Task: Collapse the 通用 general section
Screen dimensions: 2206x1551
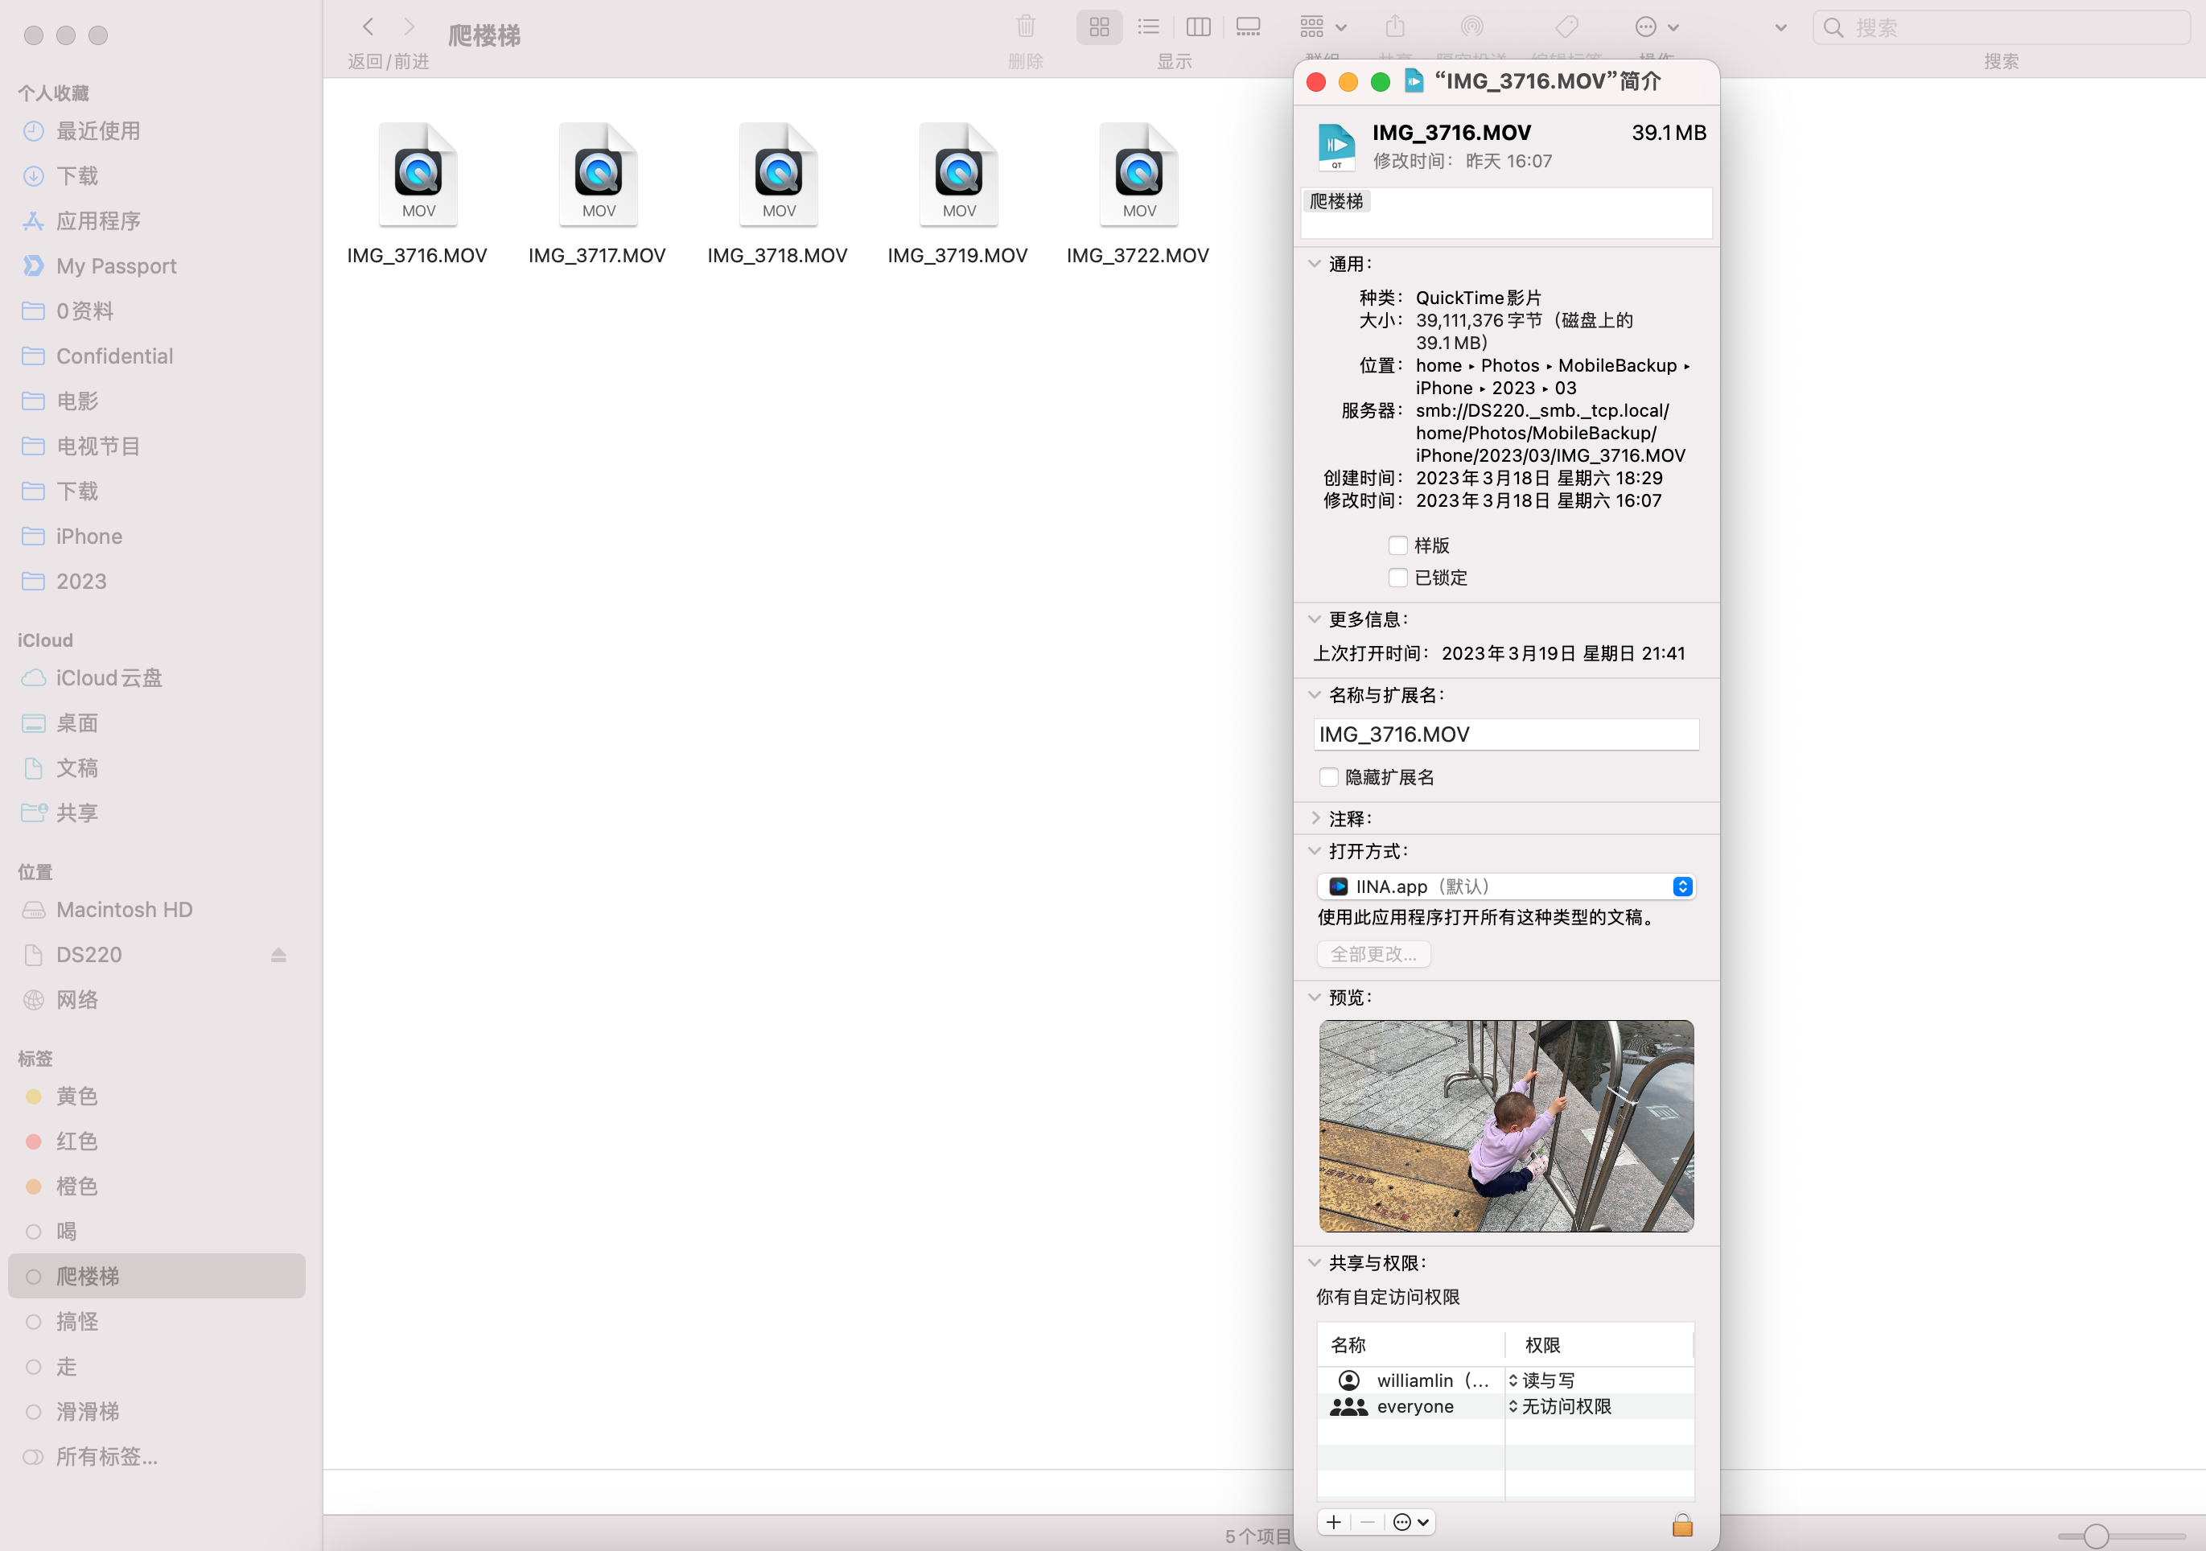Action: [1315, 263]
